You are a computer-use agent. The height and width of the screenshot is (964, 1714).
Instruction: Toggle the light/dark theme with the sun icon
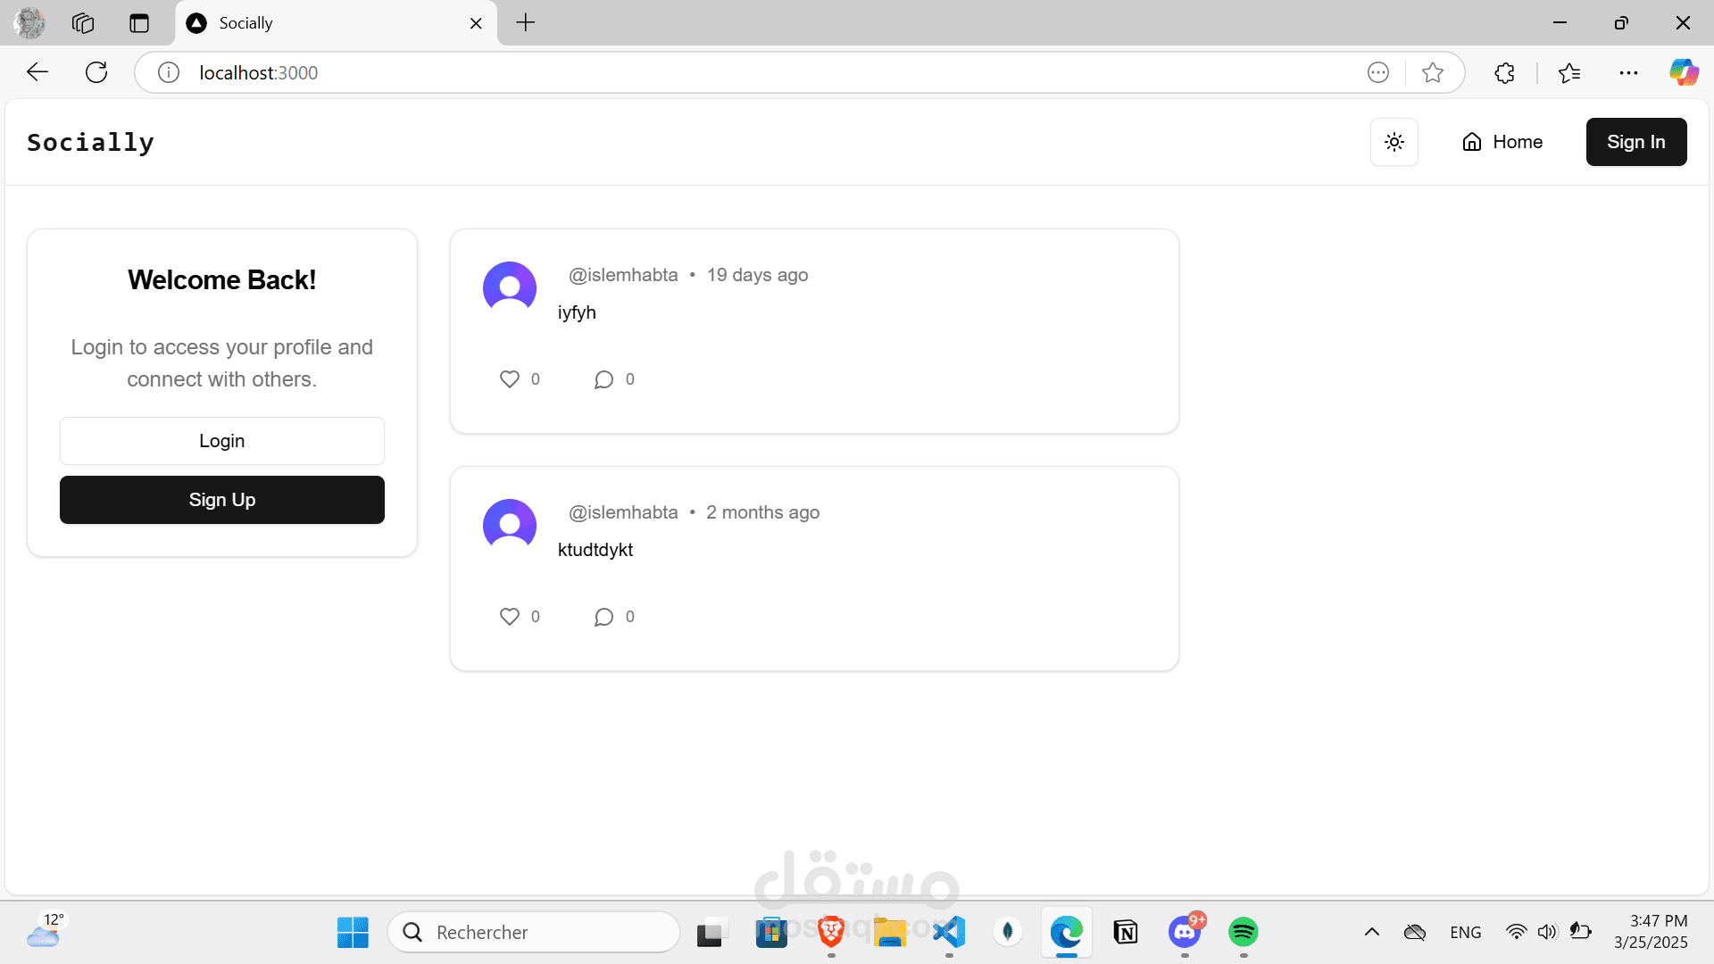click(x=1394, y=141)
